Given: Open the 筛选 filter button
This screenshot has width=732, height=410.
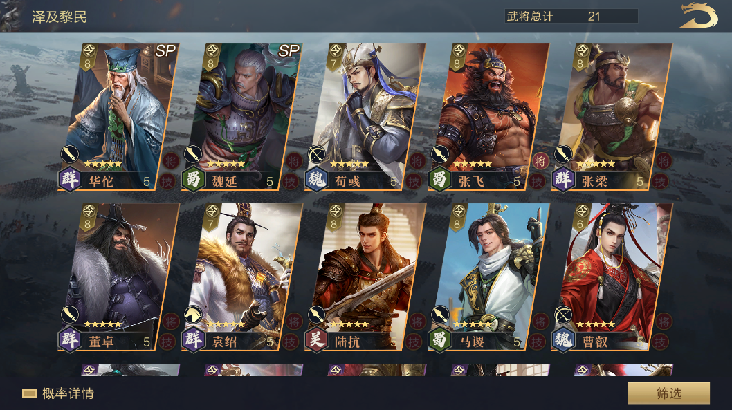Looking at the screenshot, I should click(669, 393).
